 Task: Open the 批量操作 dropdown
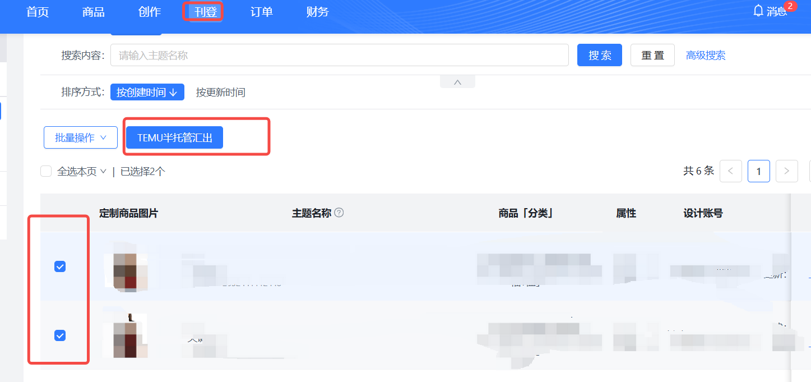(80, 137)
